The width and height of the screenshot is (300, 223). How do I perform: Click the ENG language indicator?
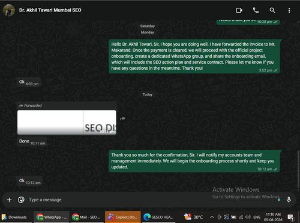click(257, 217)
